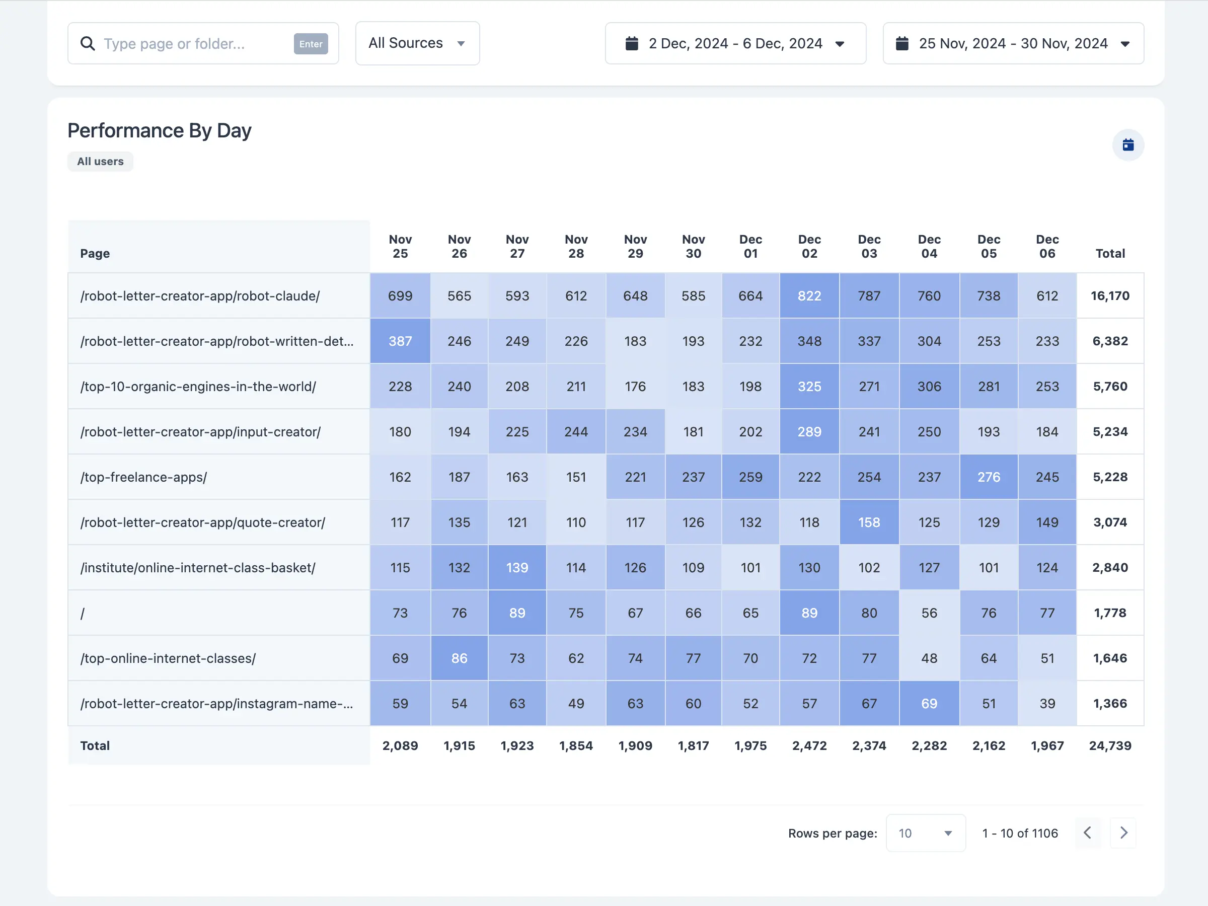Click the All users segment tag
The image size is (1208, 906).
click(101, 162)
